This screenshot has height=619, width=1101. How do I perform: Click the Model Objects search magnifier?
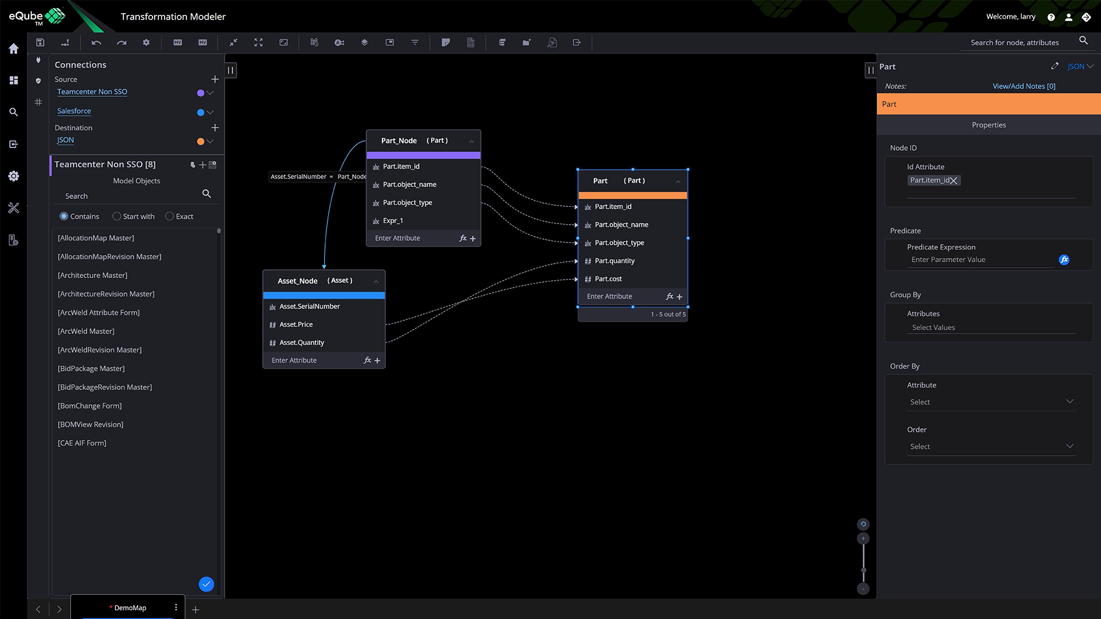(206, 194)
